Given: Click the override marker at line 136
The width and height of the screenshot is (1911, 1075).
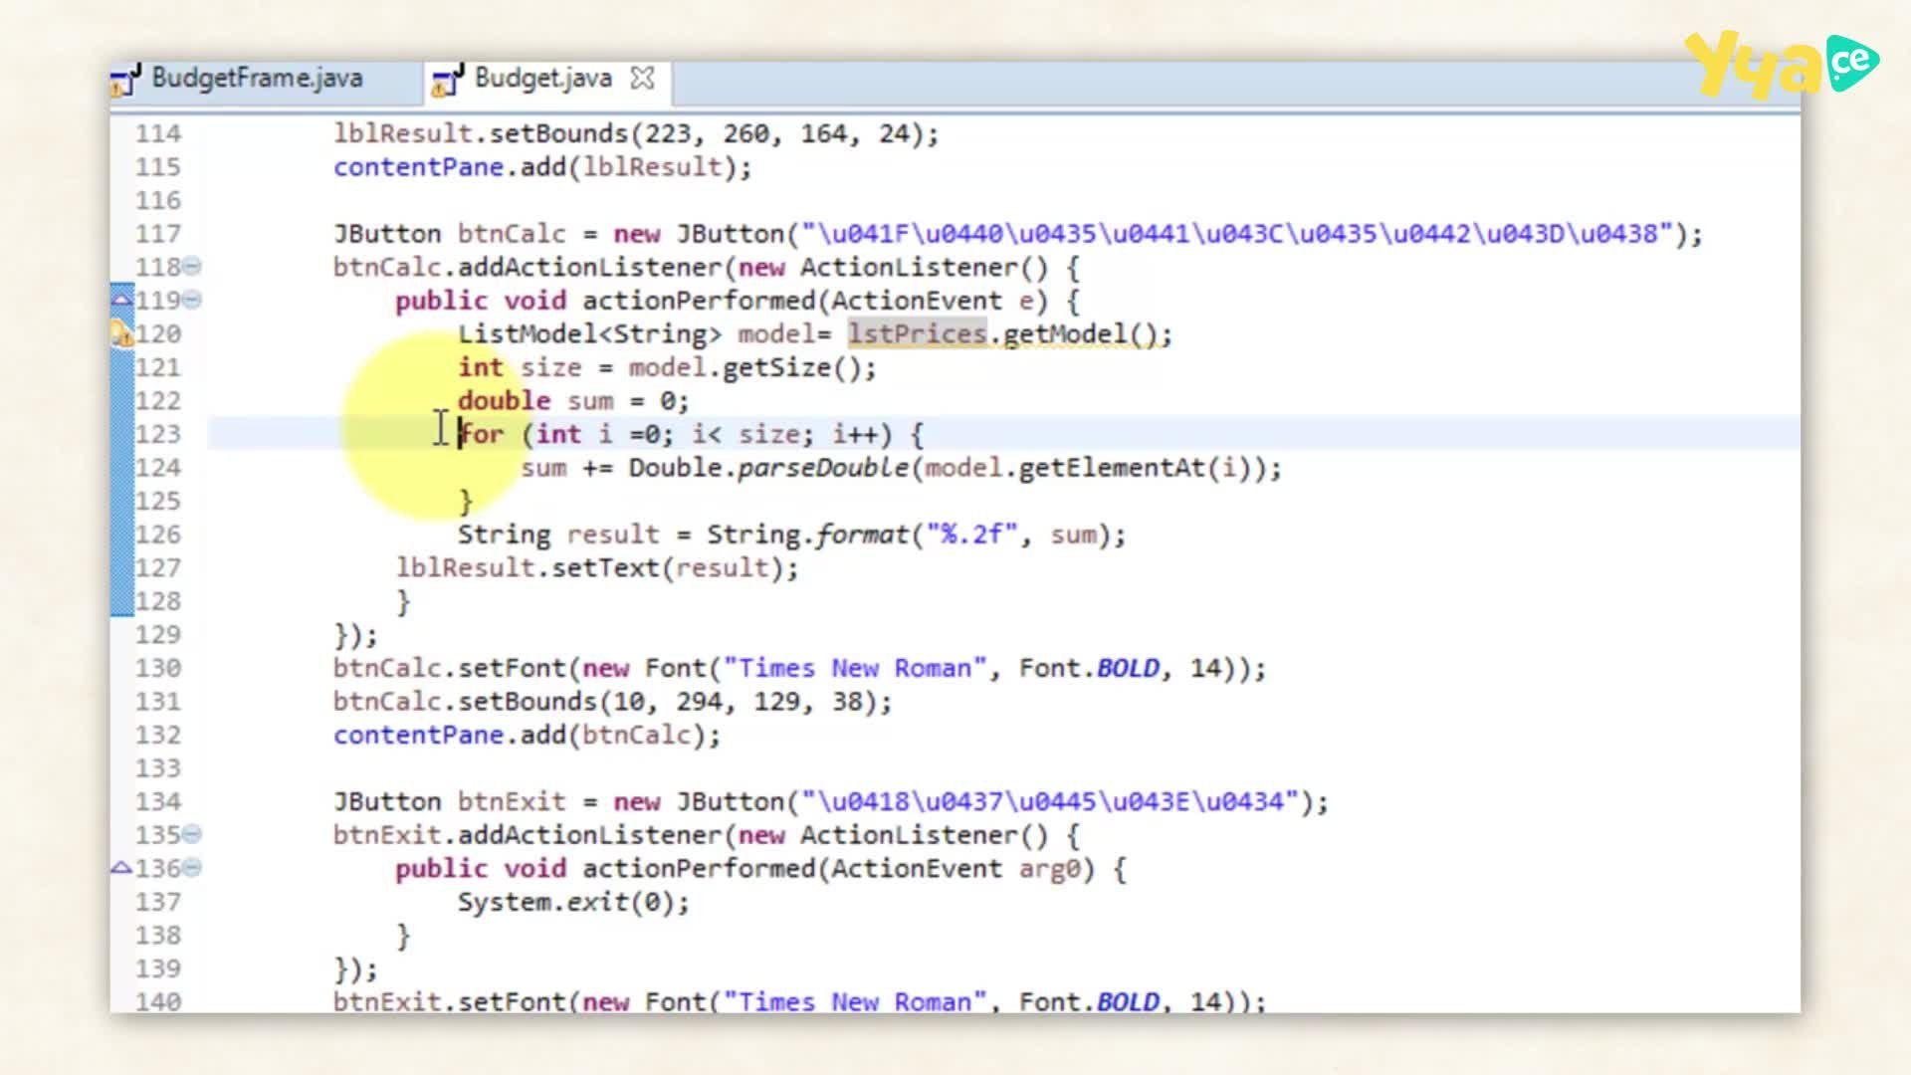Looking at the screenshot, I should pyautogui.click(x=121, y=868).
